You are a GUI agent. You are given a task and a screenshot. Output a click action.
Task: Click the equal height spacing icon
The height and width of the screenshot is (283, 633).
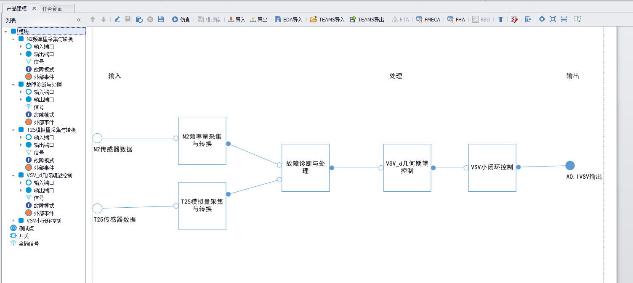coord(564,19)
